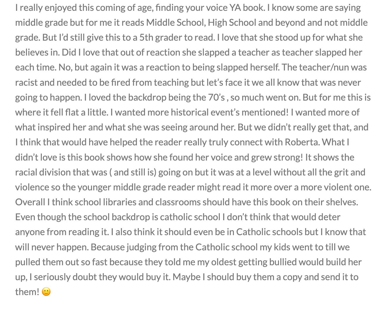383x310 pixels.
Task: Click the sentence starting "Overall I think"
Action: pyautogui.click(x=187, y=202)
